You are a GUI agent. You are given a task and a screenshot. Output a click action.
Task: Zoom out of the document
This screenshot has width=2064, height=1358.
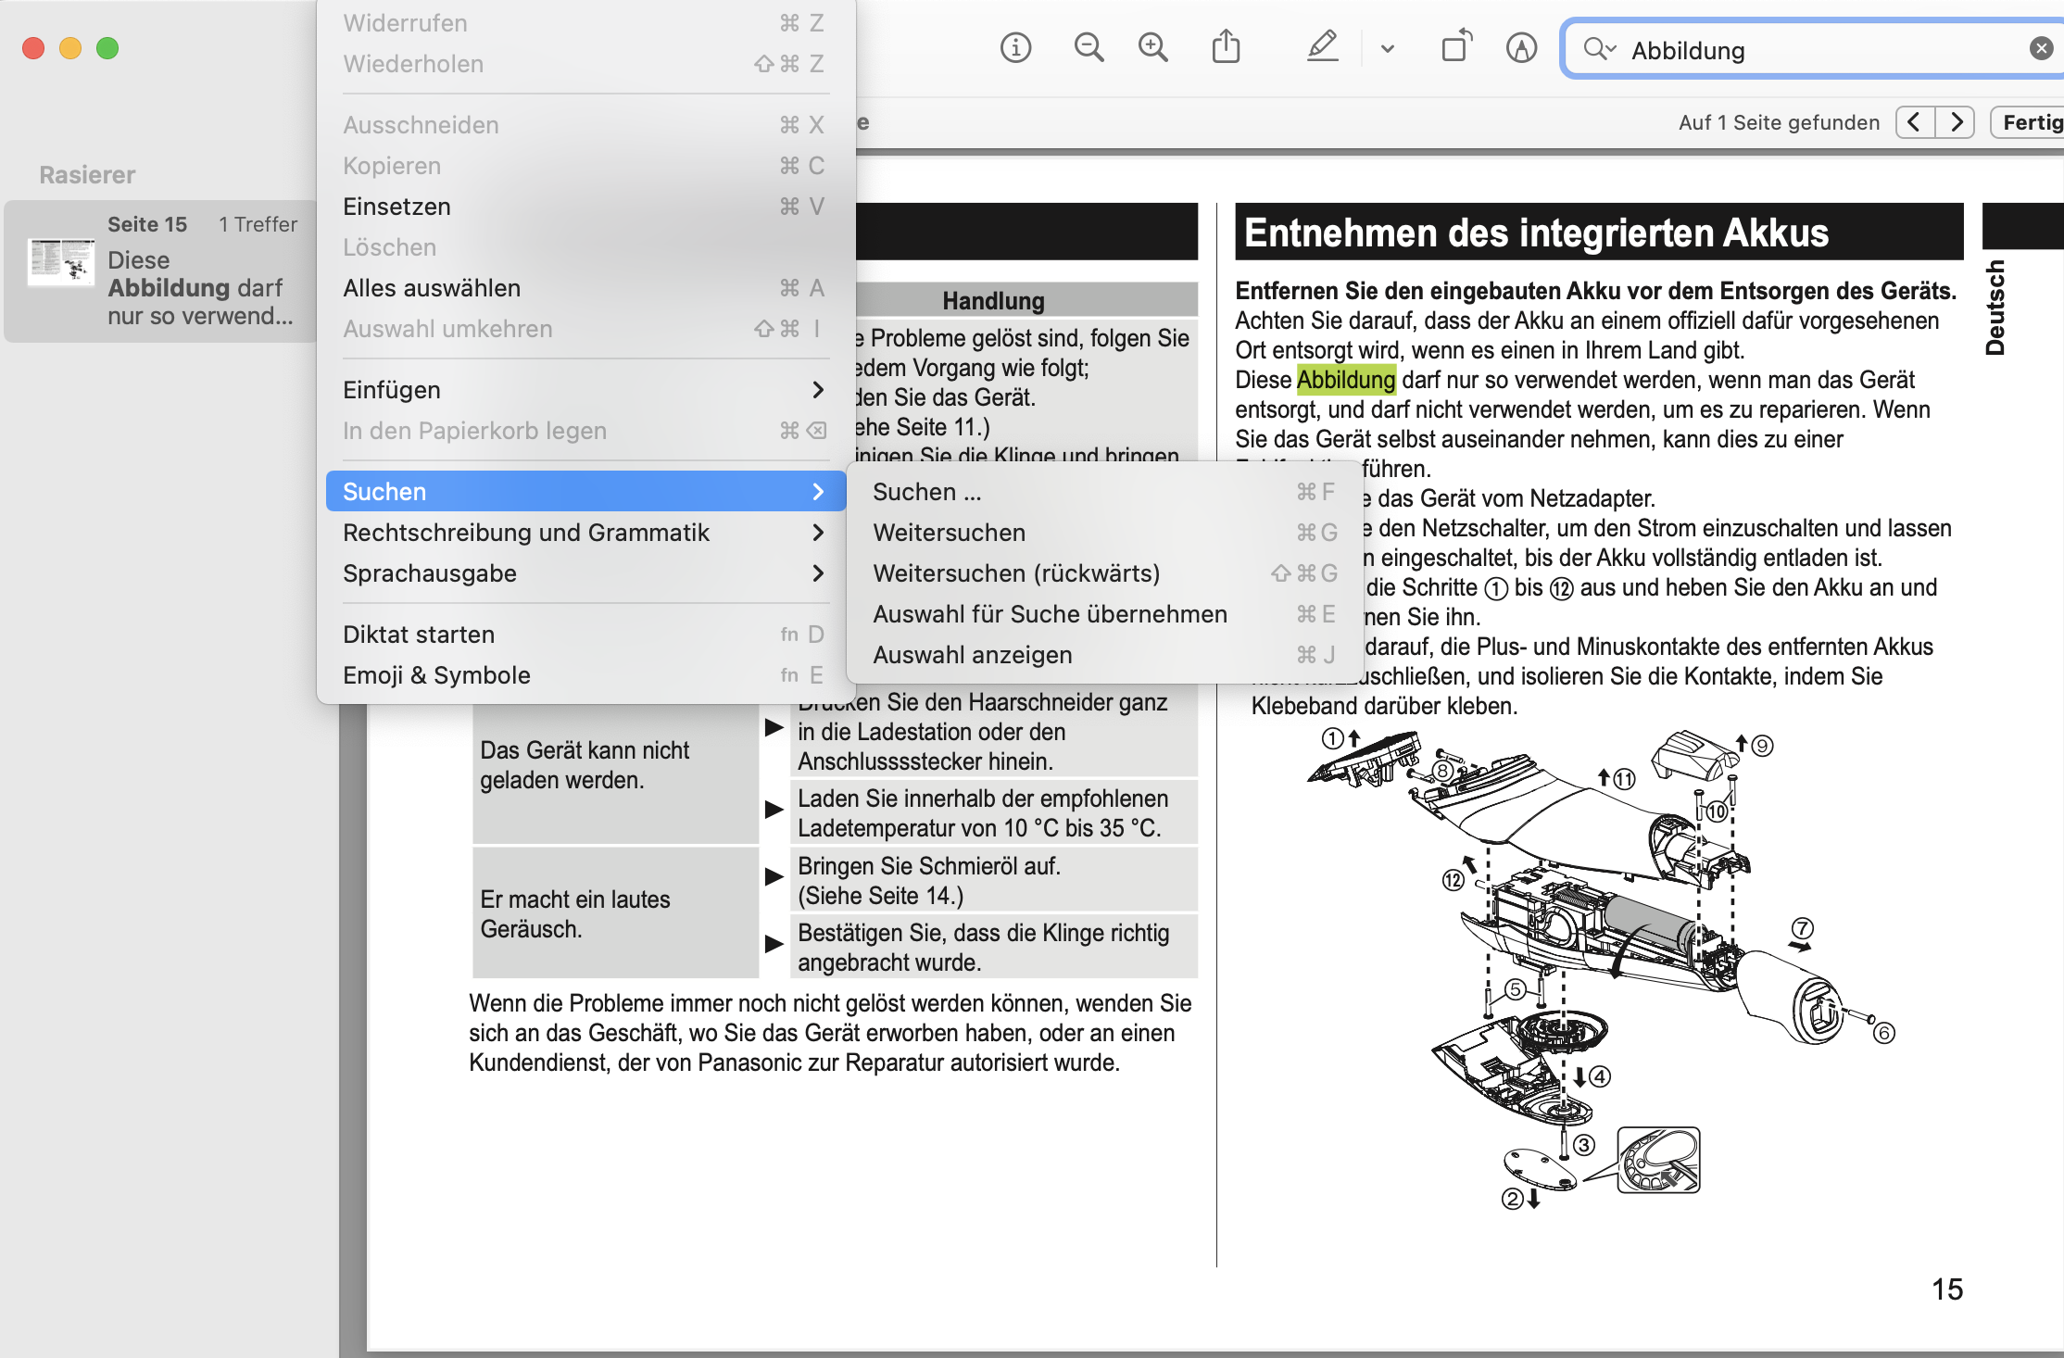[x=1089, y=47]
